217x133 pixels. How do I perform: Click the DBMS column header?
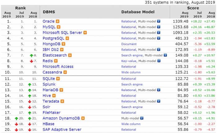click(x=49, y=11)
